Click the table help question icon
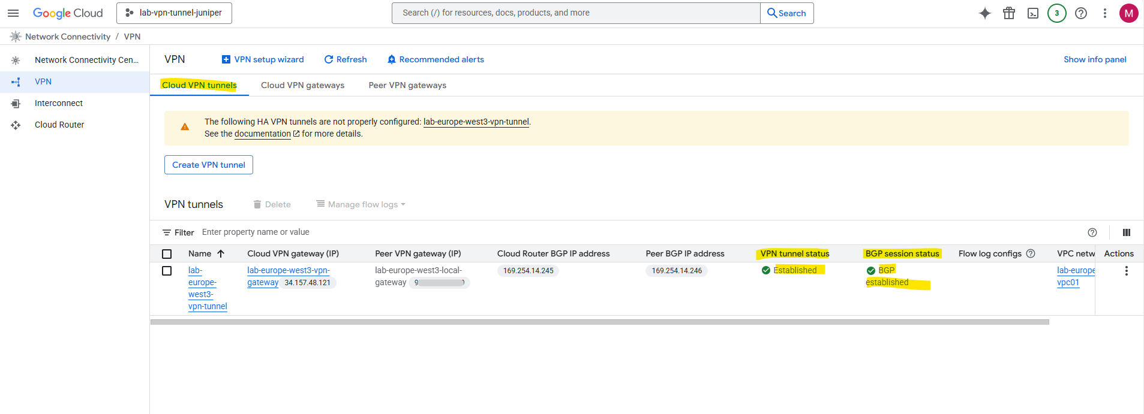The height and width of the screenshot is (414, 1144). (1092, 232)
